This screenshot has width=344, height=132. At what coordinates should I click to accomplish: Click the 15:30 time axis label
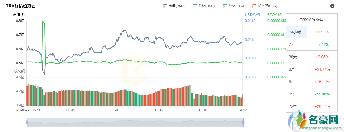[x=203, y=110]
